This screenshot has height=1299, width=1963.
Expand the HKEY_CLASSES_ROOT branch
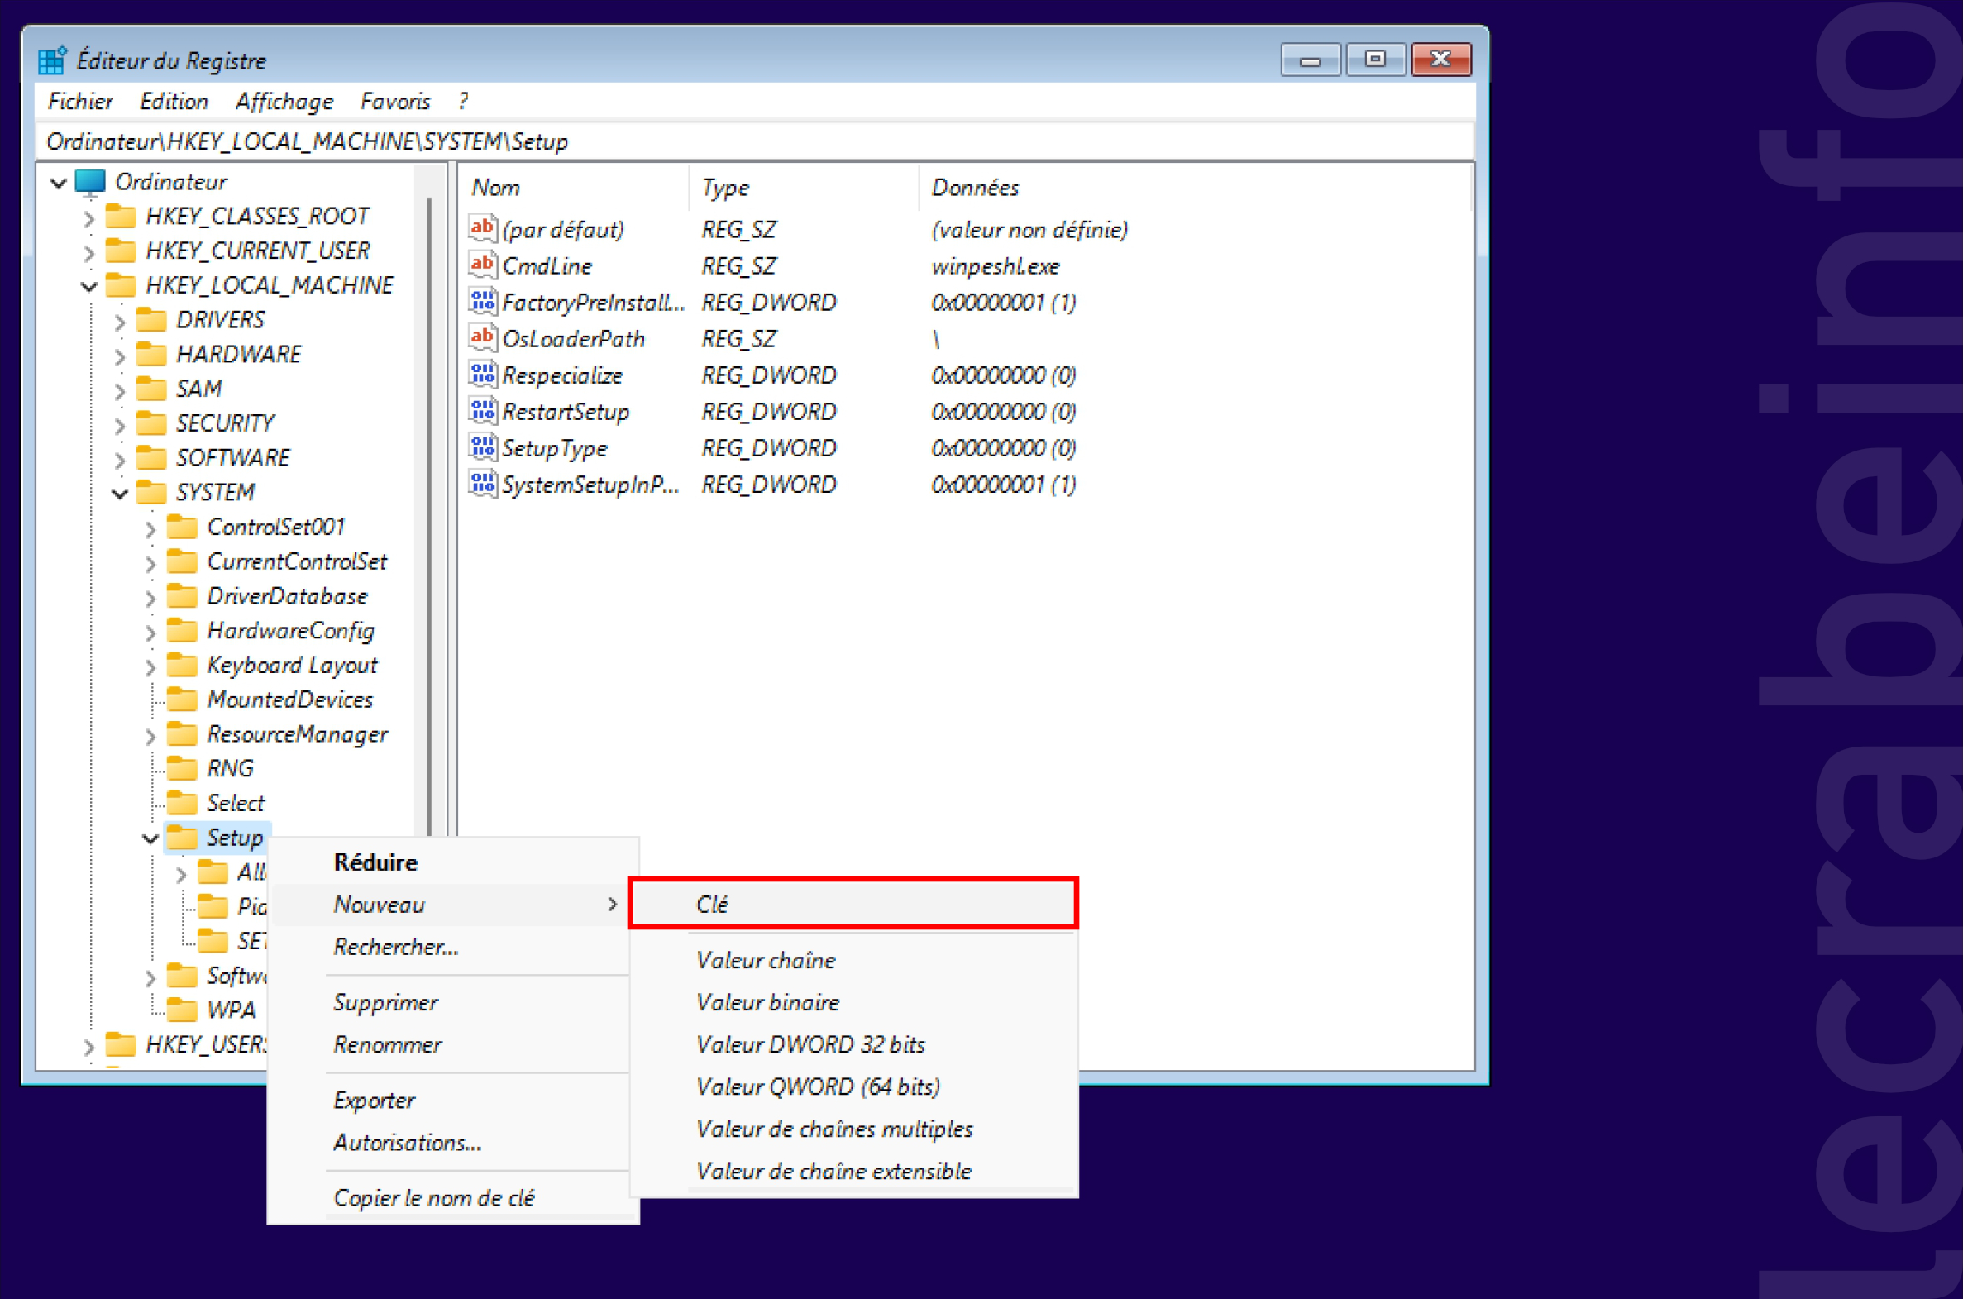coord(88,218)
